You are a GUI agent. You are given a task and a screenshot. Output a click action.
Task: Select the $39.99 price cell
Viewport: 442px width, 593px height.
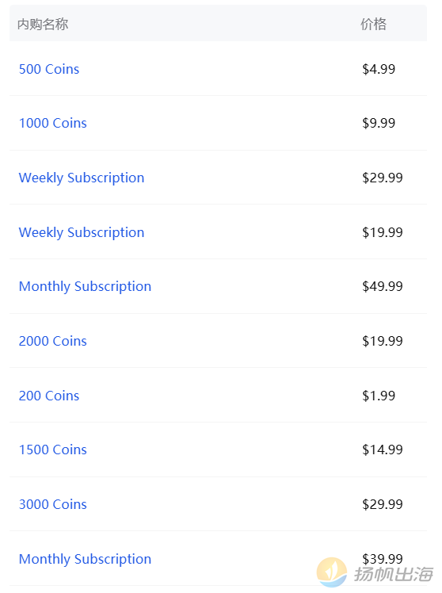383,559
